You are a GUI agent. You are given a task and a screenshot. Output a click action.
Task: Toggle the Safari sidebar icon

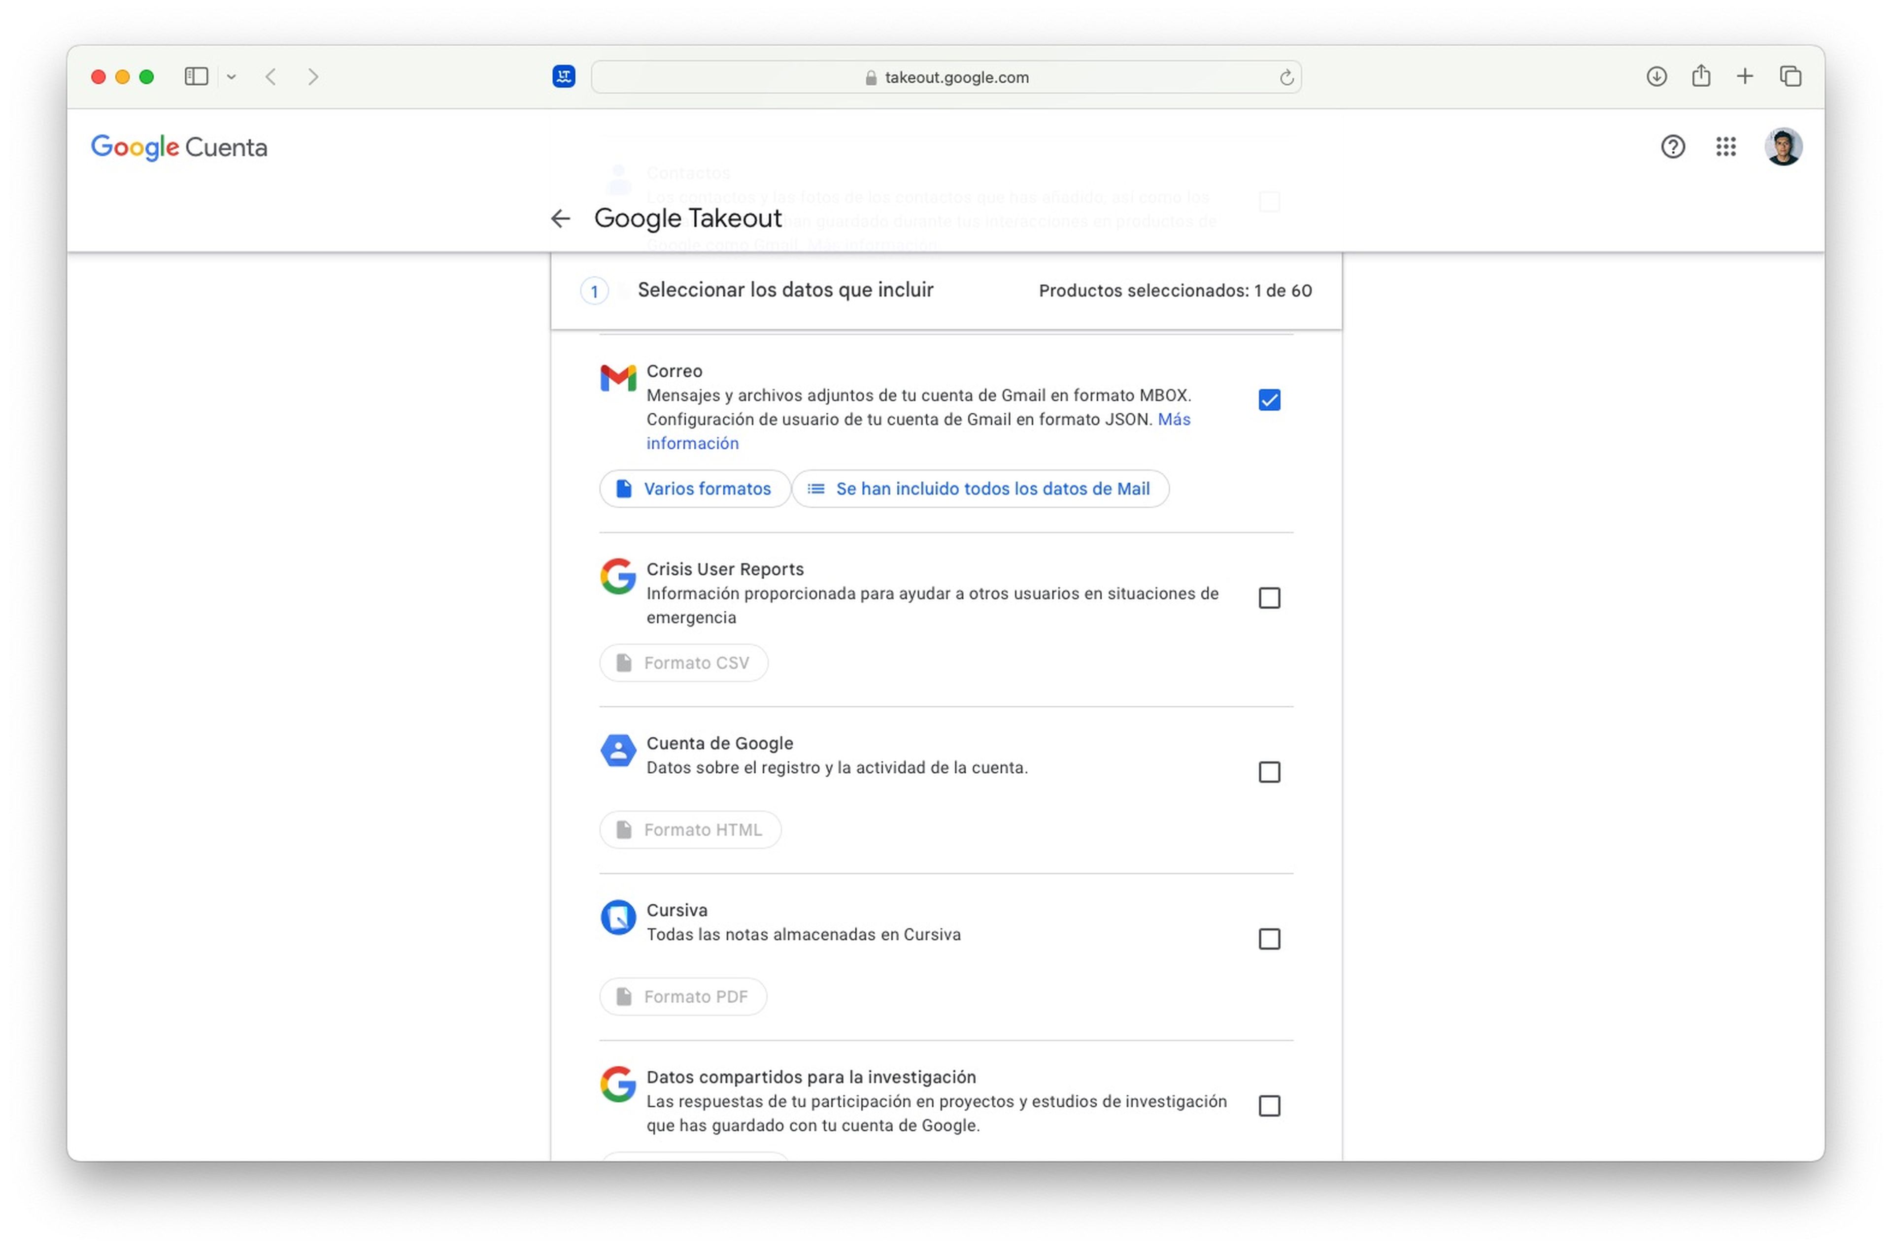196,76
